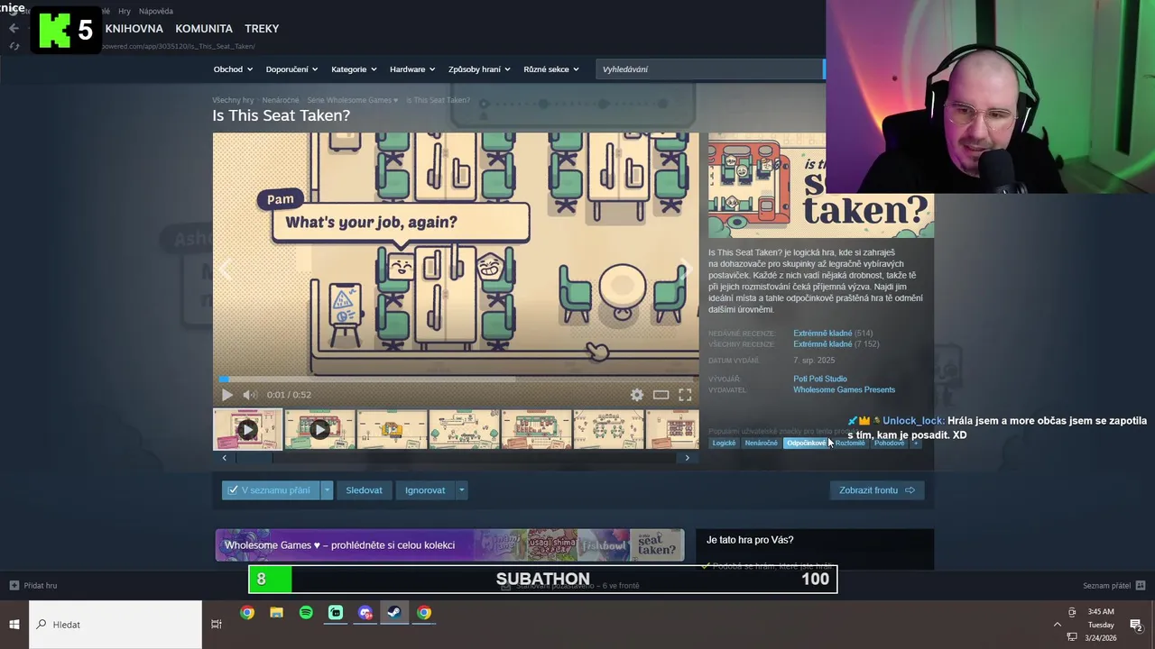This screenshot has height=649, width=1155.
Task: Go to previous screenshot arrow on trailer
Action: click(225, 269)
